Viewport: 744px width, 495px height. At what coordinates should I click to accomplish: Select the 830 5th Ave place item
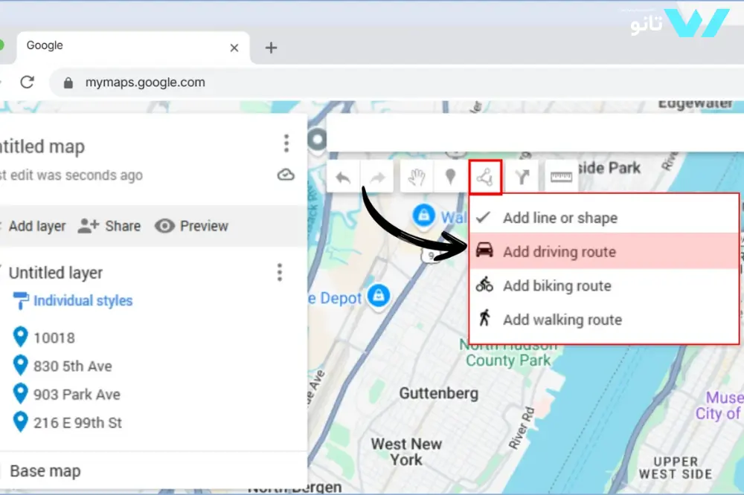tap(72, 366)
